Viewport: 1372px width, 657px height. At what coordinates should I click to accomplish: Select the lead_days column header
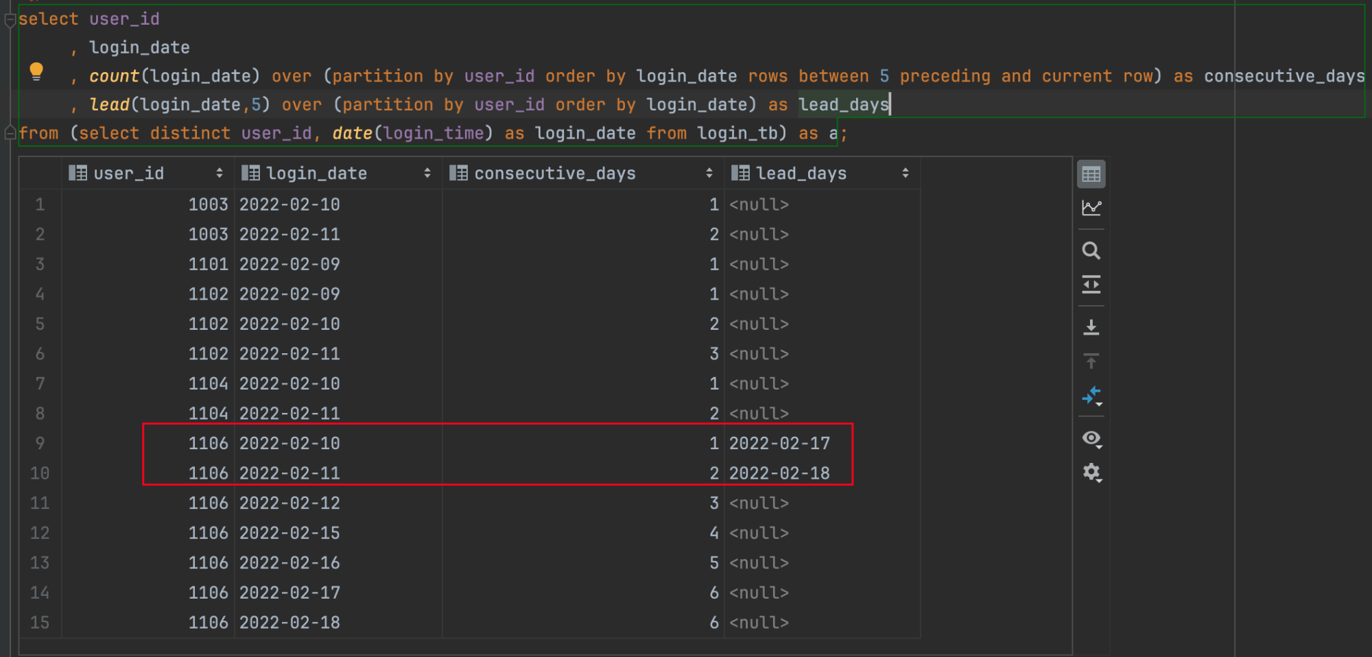pyautogui.click(x=822, y=174)
